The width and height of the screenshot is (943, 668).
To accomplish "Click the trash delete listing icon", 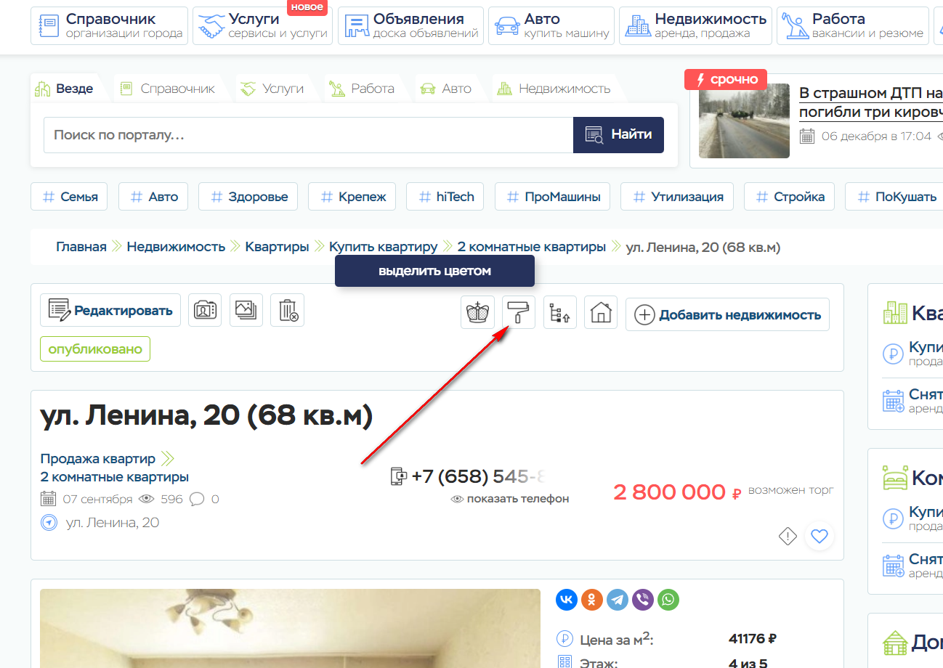I will coord(287,310).
